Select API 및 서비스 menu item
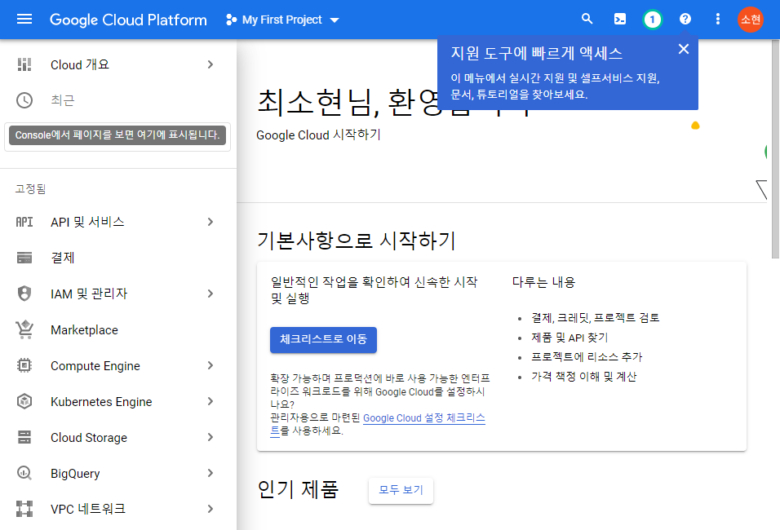Viewport: 780px width, 530px height. [117, 222]
